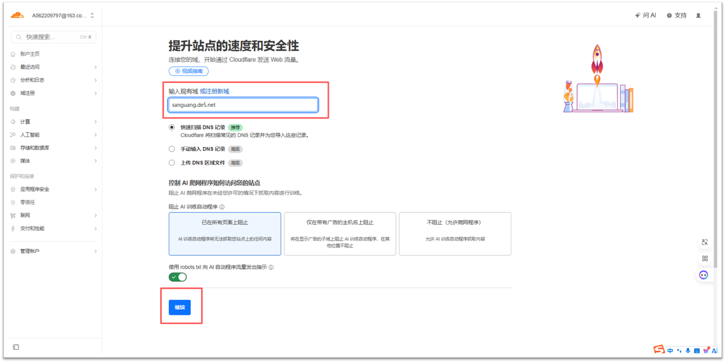Open 支持 help menu
This screenshot has width=726, height=363.
pyautogui.click(x=676, y=15)
